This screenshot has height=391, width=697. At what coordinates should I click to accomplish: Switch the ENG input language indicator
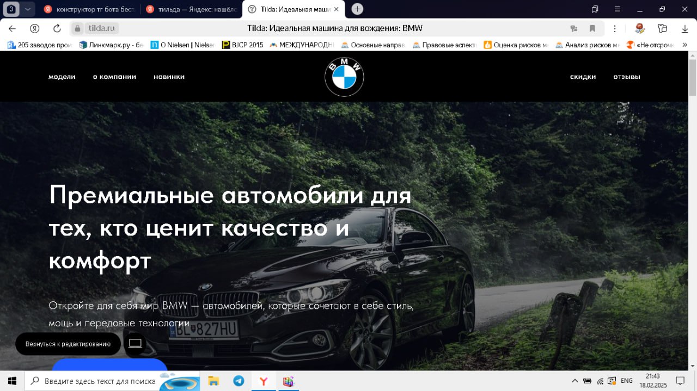[626, 381]
